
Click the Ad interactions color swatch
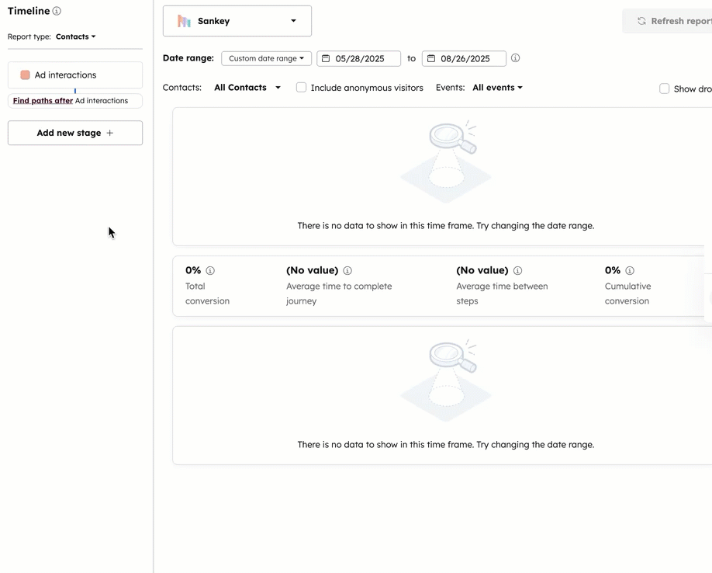point(26,74)
